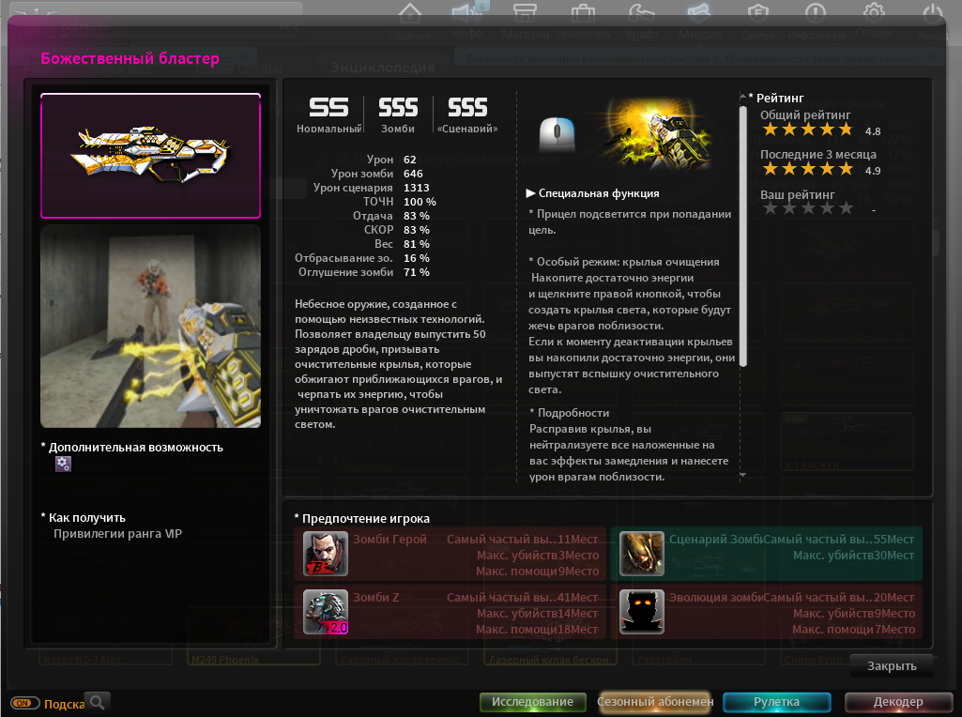
Task: Open the Рулетка tab
Action: pos(777,702)
